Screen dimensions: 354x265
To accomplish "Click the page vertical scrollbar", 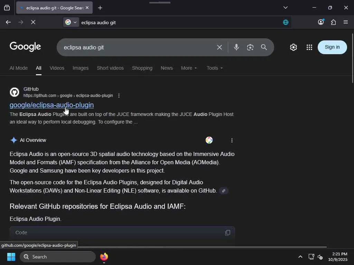I will click(352, 58).
